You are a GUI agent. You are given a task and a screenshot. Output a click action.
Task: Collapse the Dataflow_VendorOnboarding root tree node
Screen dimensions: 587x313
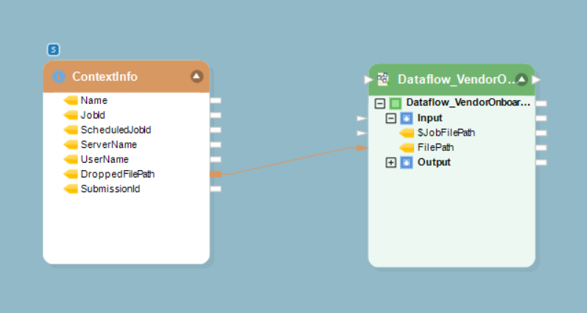[380, 103]
